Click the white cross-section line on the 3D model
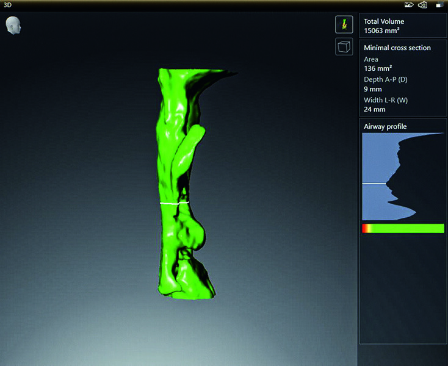Screen dimensions: 448x366 tap(175, 202)
